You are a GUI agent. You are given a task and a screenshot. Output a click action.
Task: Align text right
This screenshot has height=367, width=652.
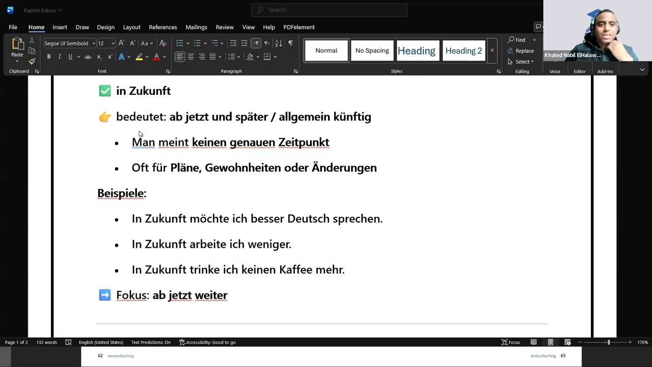(x=202, y=57)
